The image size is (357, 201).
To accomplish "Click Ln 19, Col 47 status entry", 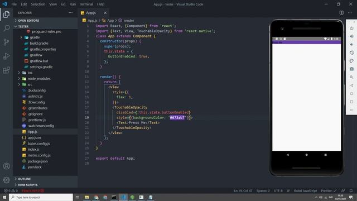I will [x=243, y=190].
